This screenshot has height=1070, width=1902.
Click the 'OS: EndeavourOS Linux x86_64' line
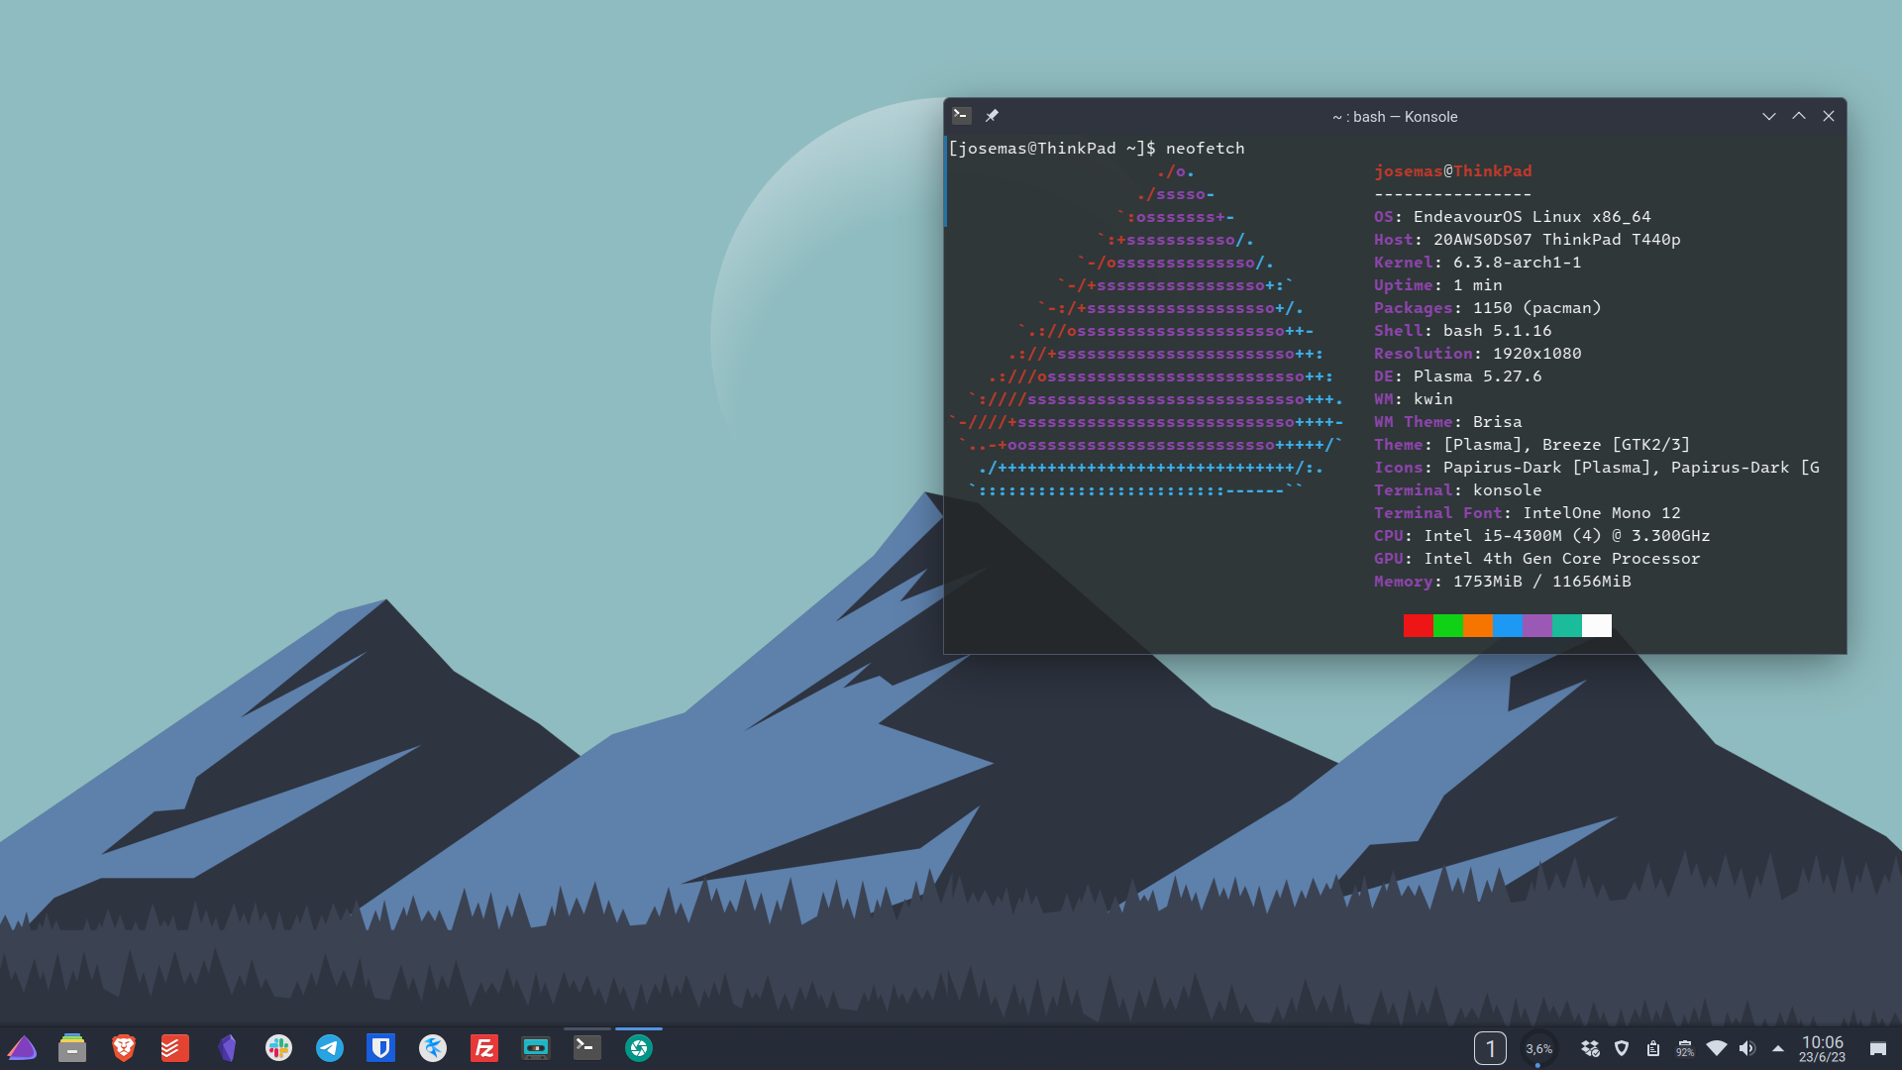(1512, 217)
